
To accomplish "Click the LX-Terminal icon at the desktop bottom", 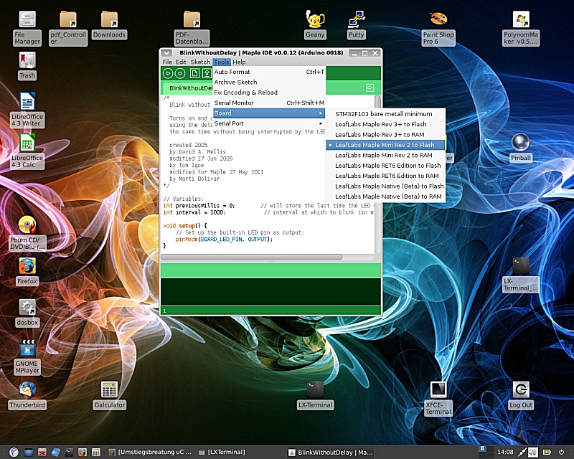I will [315, 395].
